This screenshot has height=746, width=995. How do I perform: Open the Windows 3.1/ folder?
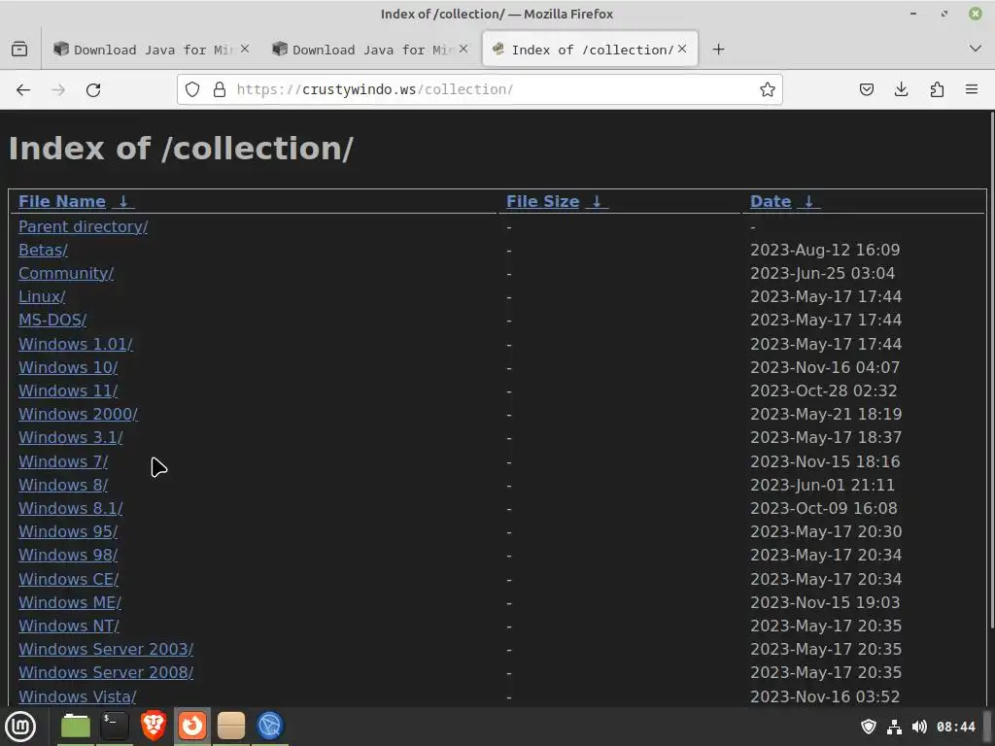[70, 438]
